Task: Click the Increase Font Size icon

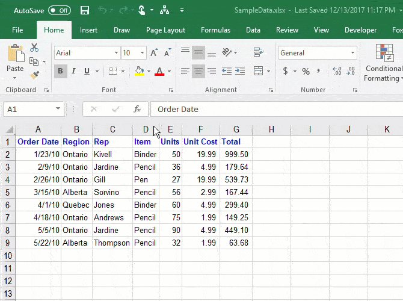Action: coord(155,53)
